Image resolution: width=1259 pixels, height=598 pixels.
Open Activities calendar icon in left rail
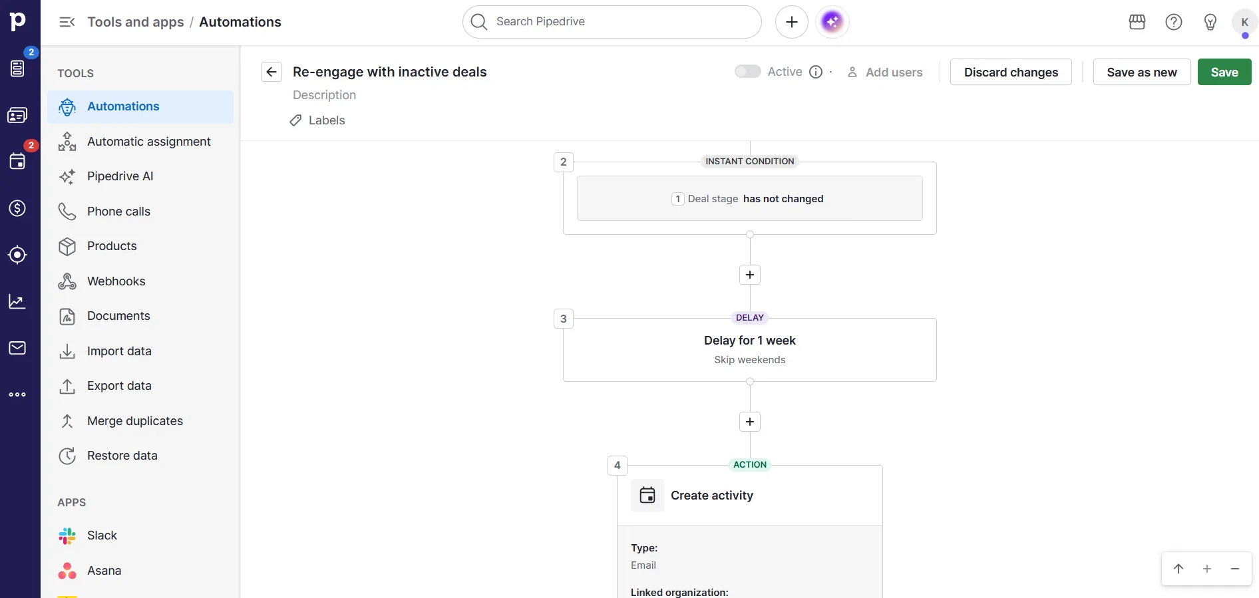pyautogui.click(x=17, y=161)
